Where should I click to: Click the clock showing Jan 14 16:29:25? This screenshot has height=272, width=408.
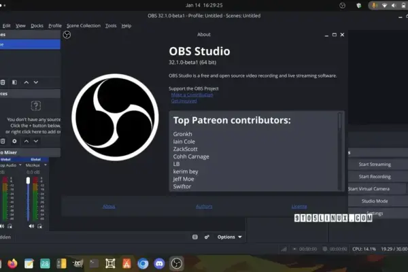[x=204, y=5]
